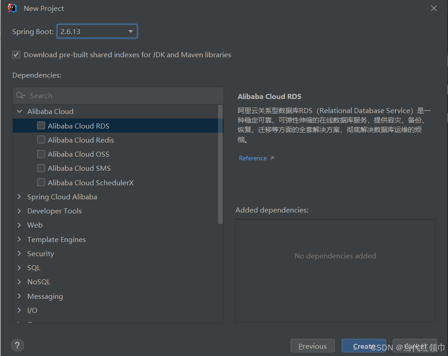Expand the I/O group
Viewport: 448px width, 356px height.
point(20,310)
